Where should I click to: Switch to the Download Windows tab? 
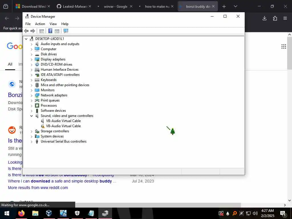tap(34, 7)
